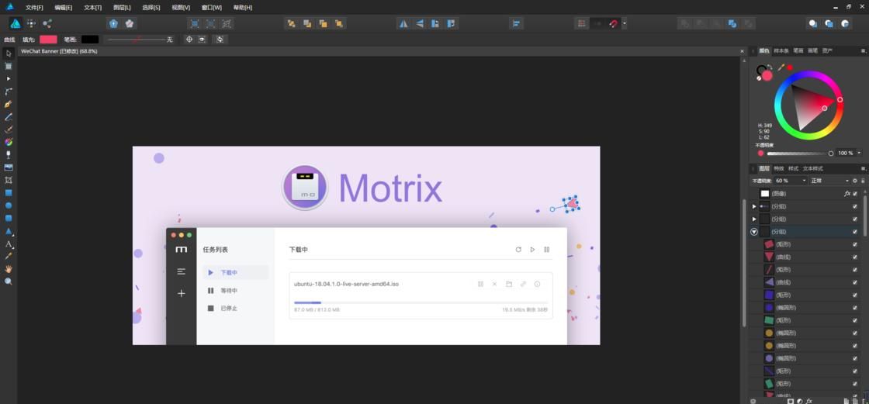Toggle visibility checkbox of (图像) layer
Viewport: 869px width, 404px height.
[x=854, y=193]
